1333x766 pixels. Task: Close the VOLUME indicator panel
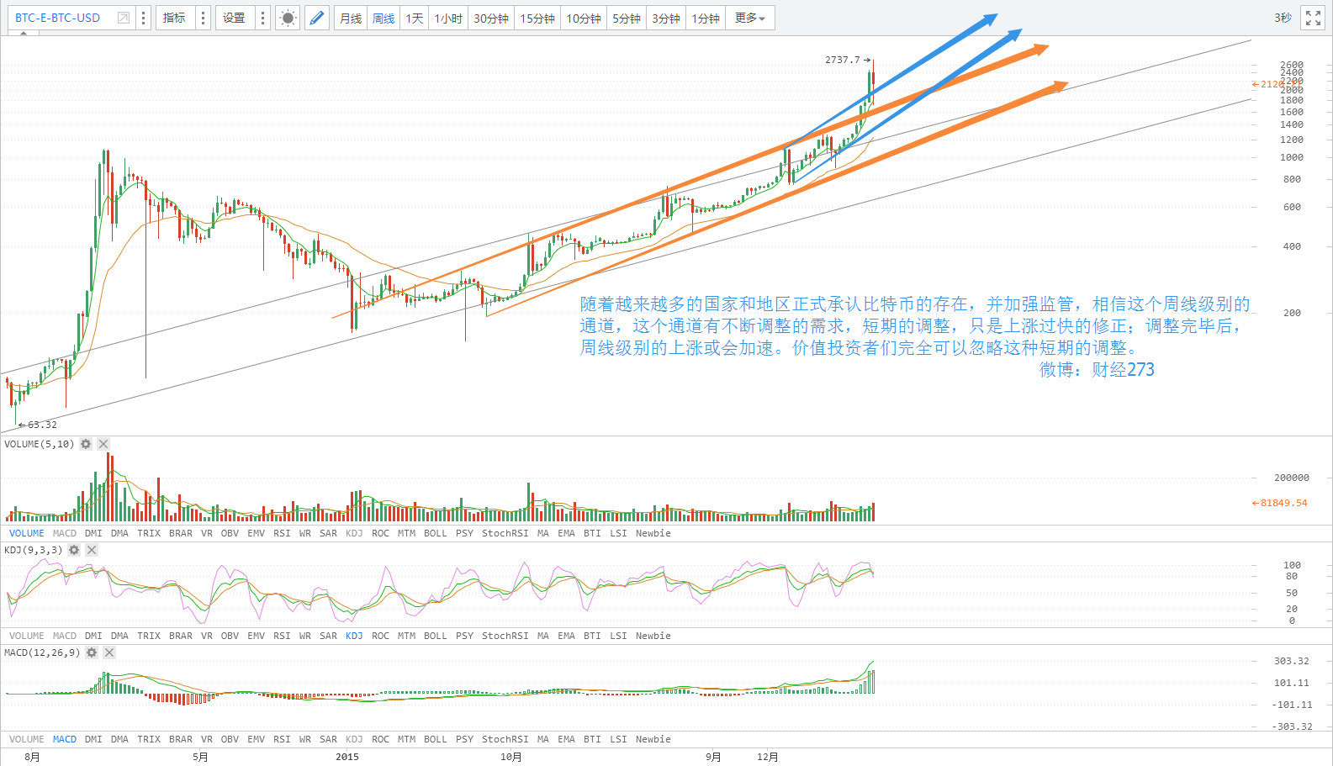(x=103, y=444)
